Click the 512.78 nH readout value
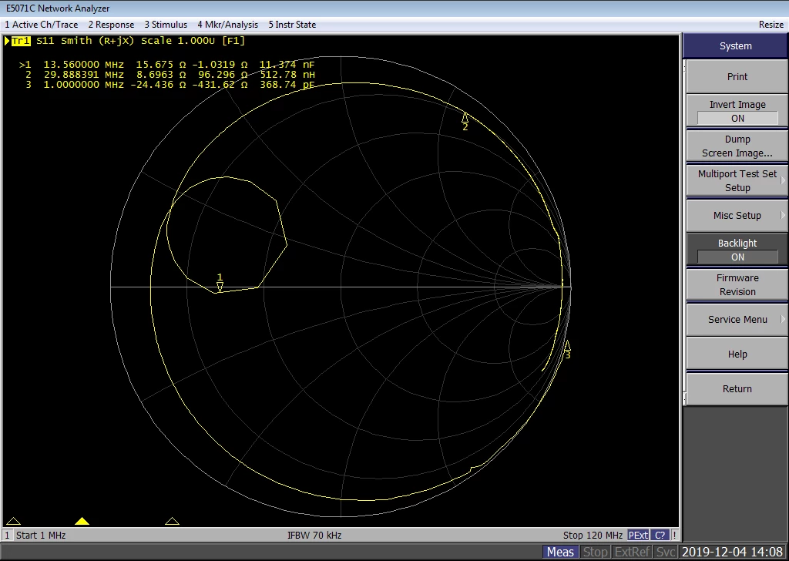Image resolution: width=789 pixels, height=561 pixels. 287,75
